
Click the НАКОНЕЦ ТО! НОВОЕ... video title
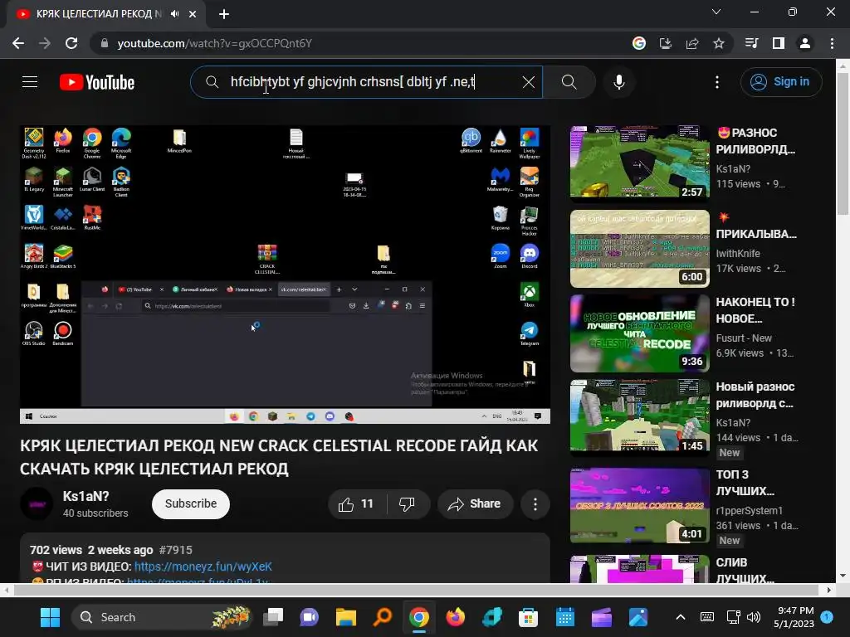coord(755,310)
